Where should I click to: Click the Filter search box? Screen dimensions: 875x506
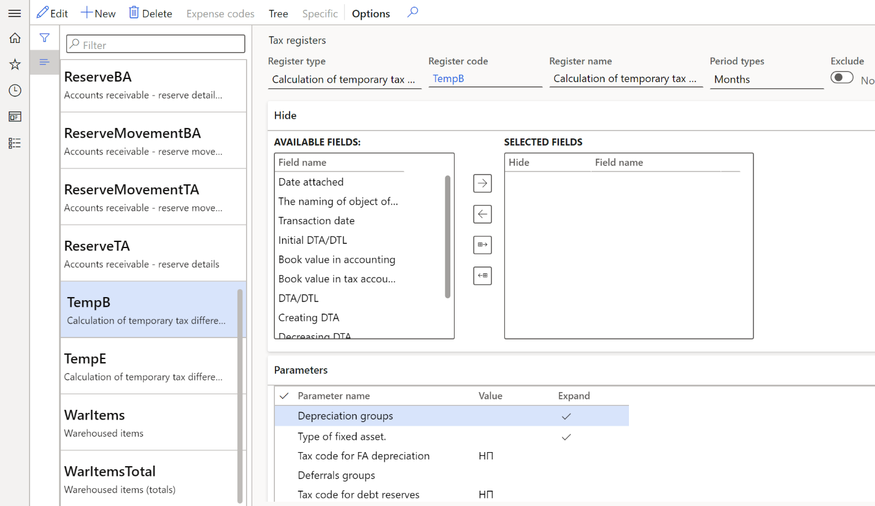point(156,44)
